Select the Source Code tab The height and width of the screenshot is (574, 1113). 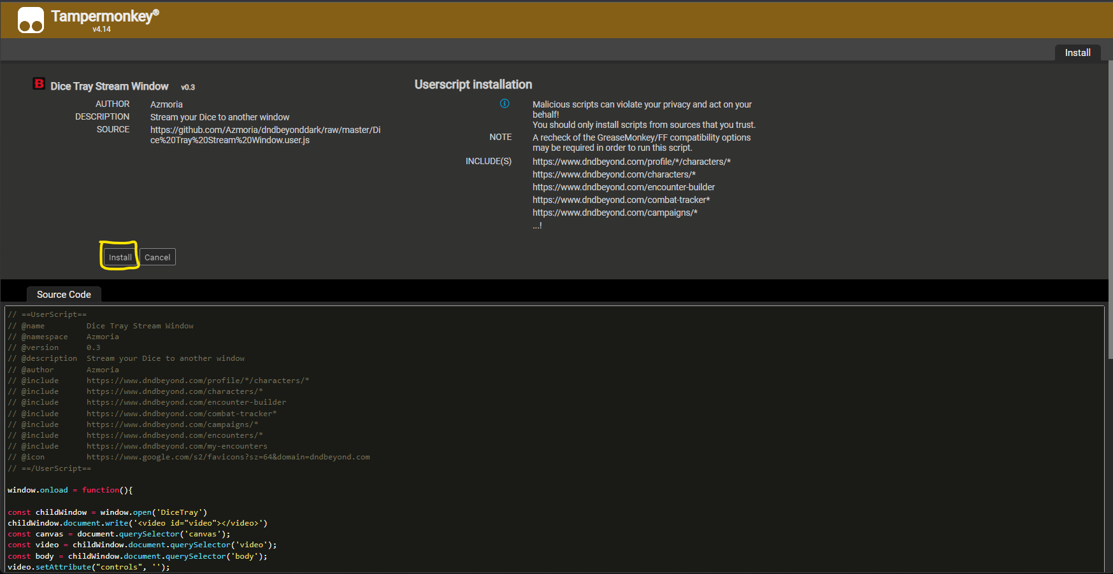click(x=63, y=294)
